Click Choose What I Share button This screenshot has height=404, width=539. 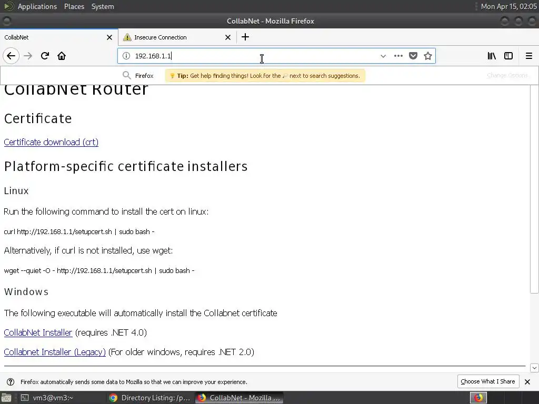(488, 381)
